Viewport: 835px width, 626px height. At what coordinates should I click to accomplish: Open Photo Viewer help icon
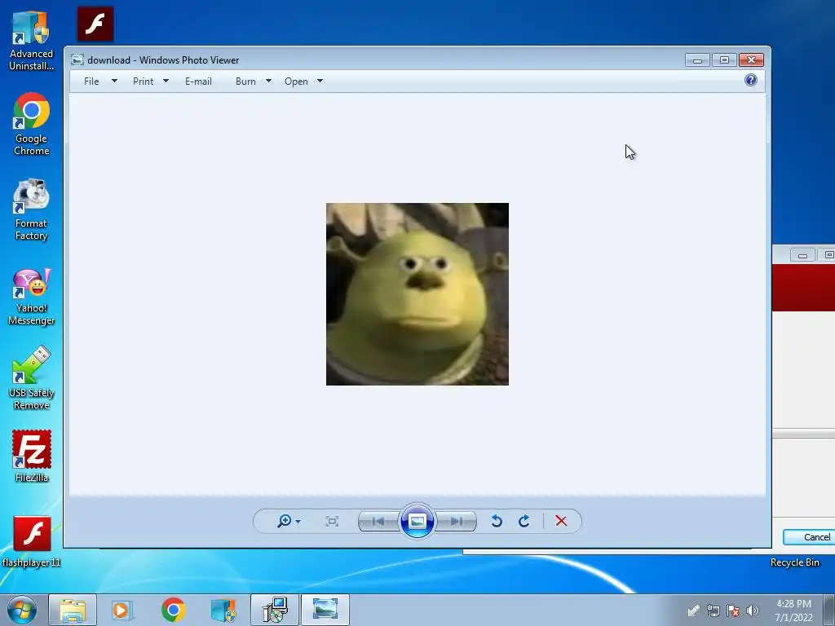tap(751, 81)
